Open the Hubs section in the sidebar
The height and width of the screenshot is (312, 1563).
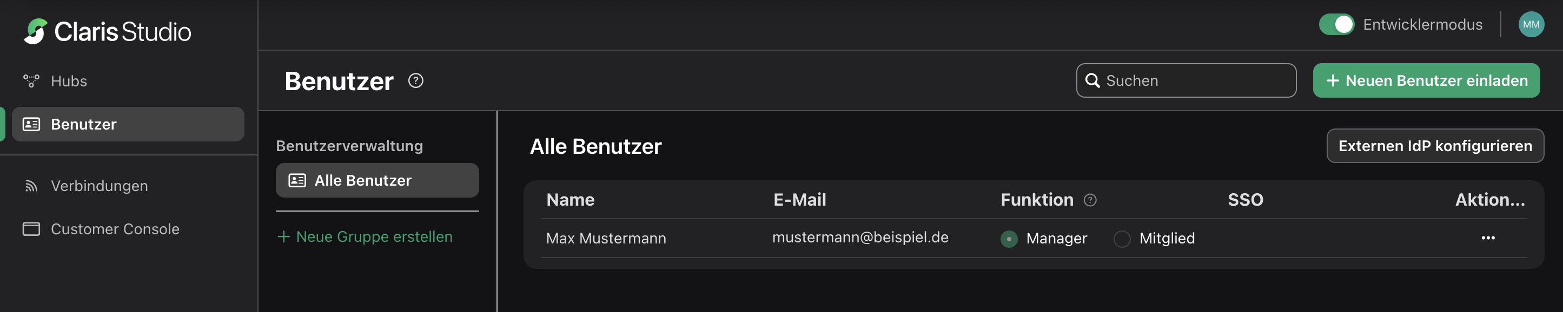point(69,80)
